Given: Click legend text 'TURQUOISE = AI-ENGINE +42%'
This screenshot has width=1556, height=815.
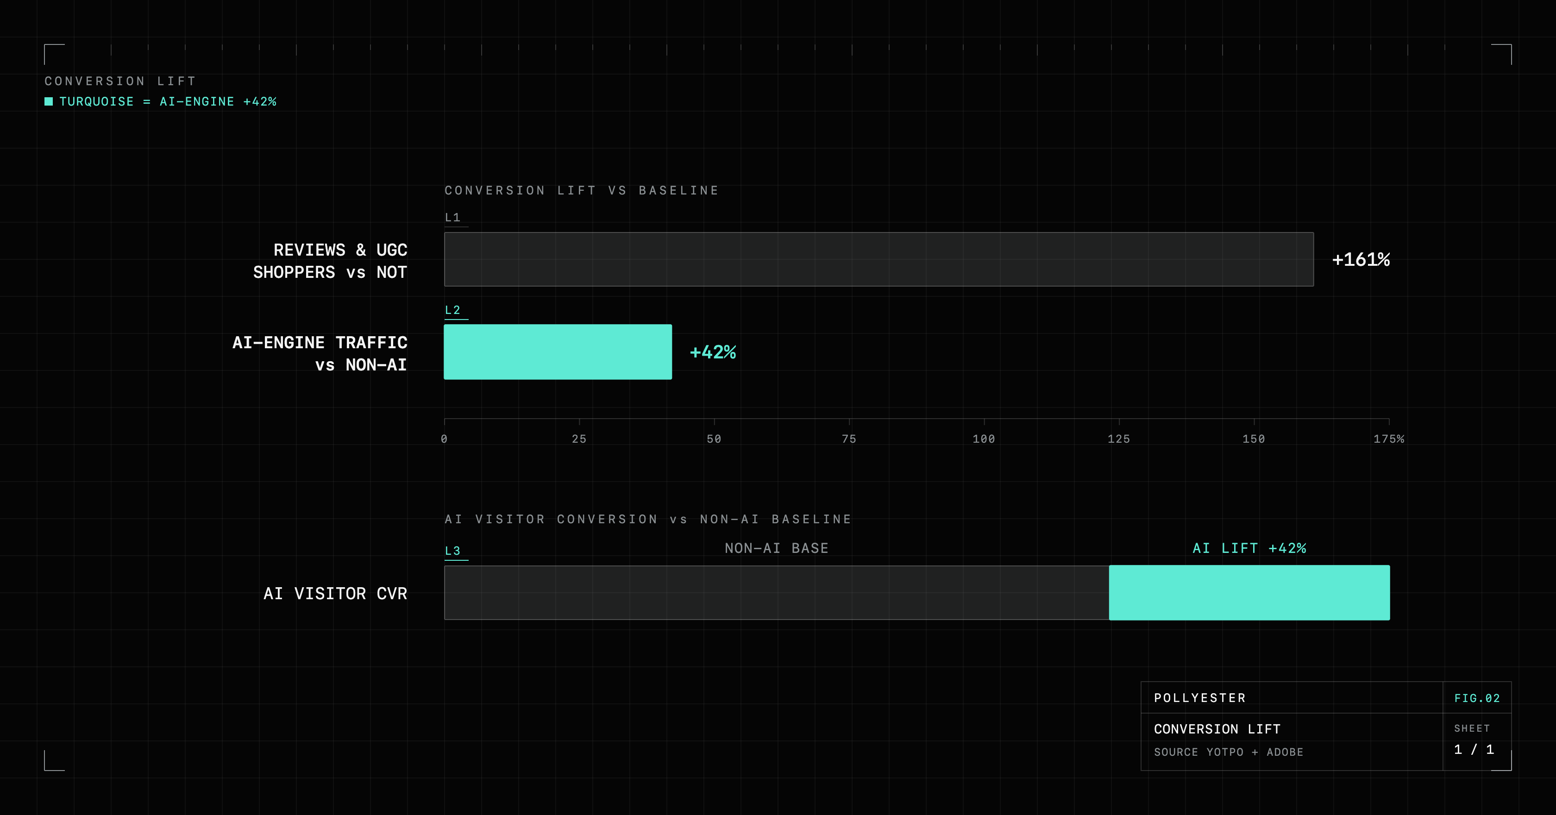Looking at the screenshot, I should tap(168, 101).
